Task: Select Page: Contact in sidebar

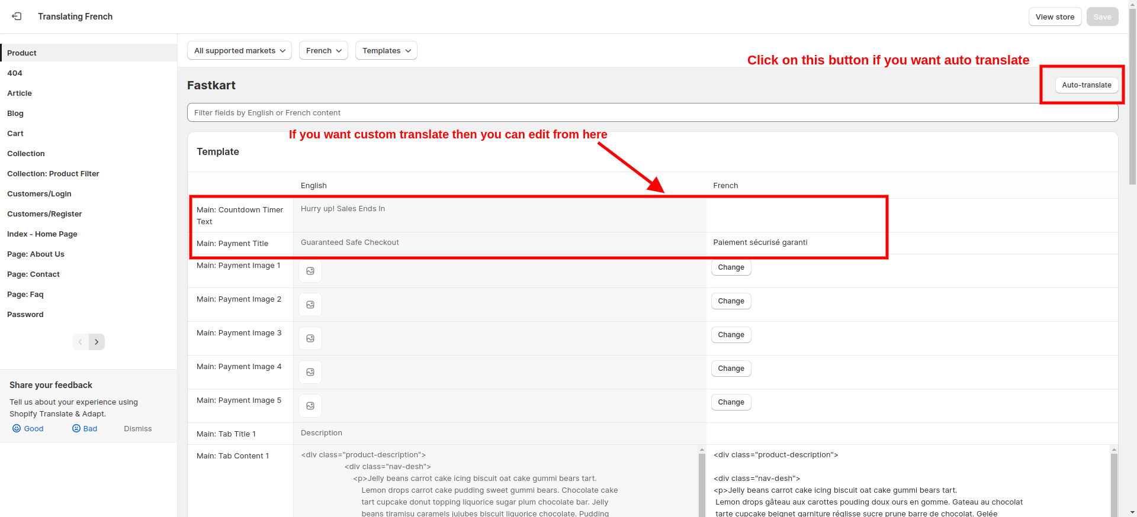Action: 89,274
